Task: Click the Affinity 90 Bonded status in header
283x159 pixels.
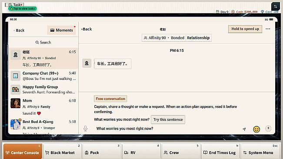Action: [x=164, y=38]
